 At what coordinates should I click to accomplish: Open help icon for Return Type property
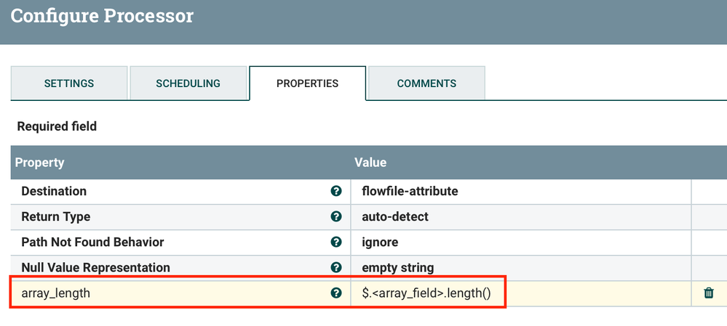click(336, 216)
